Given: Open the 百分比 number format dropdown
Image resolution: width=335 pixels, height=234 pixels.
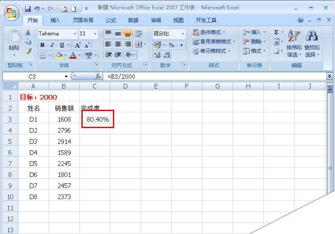Looking at the screenshot, I should pos(183,34).
